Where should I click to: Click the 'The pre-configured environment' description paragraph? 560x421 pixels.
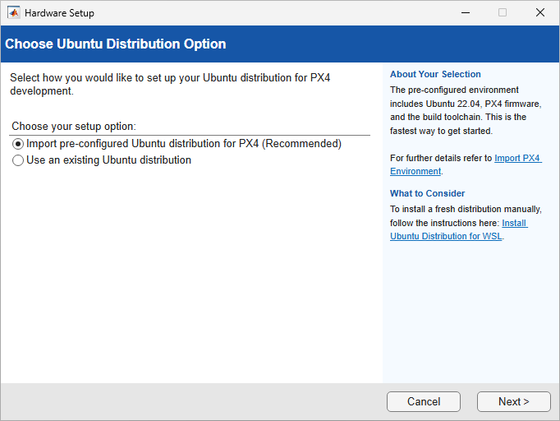point(466,110)
